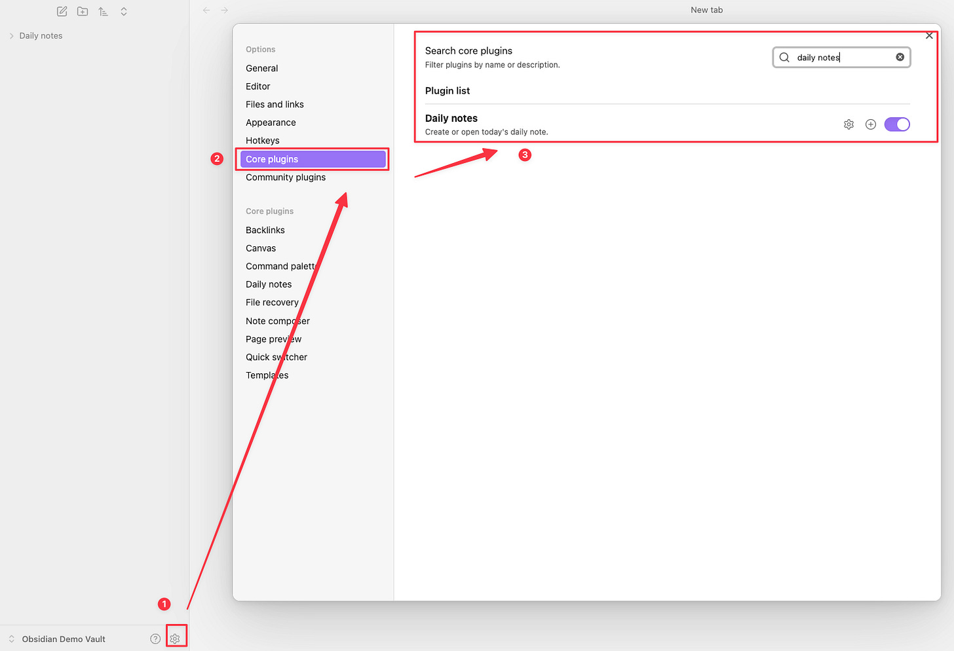Change the file explorer sort order
The height and width of the screenshot is (651, 954).
(x=103, y=11)
